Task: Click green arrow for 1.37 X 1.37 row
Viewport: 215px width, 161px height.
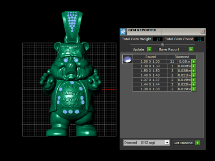Action: pyautogui.click(x=193, y=80)
